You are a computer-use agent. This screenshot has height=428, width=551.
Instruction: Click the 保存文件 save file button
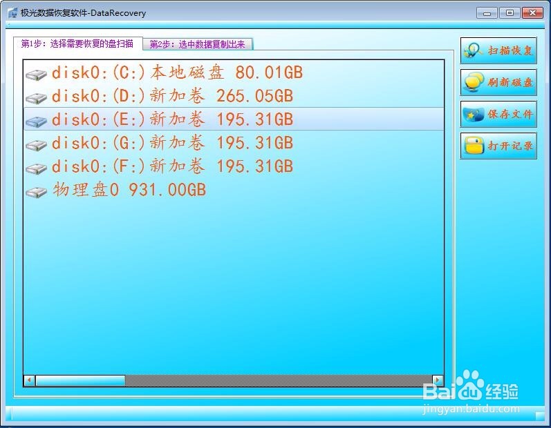(498, 114)
